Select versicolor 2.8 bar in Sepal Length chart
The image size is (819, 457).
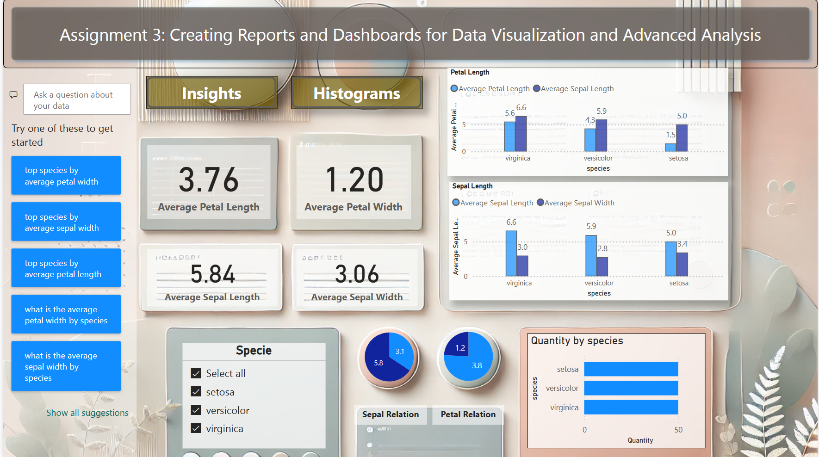point(602,267)
